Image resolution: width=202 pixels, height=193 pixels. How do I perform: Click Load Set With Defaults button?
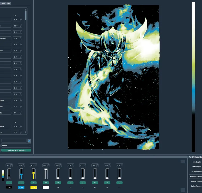pos(16,150)
